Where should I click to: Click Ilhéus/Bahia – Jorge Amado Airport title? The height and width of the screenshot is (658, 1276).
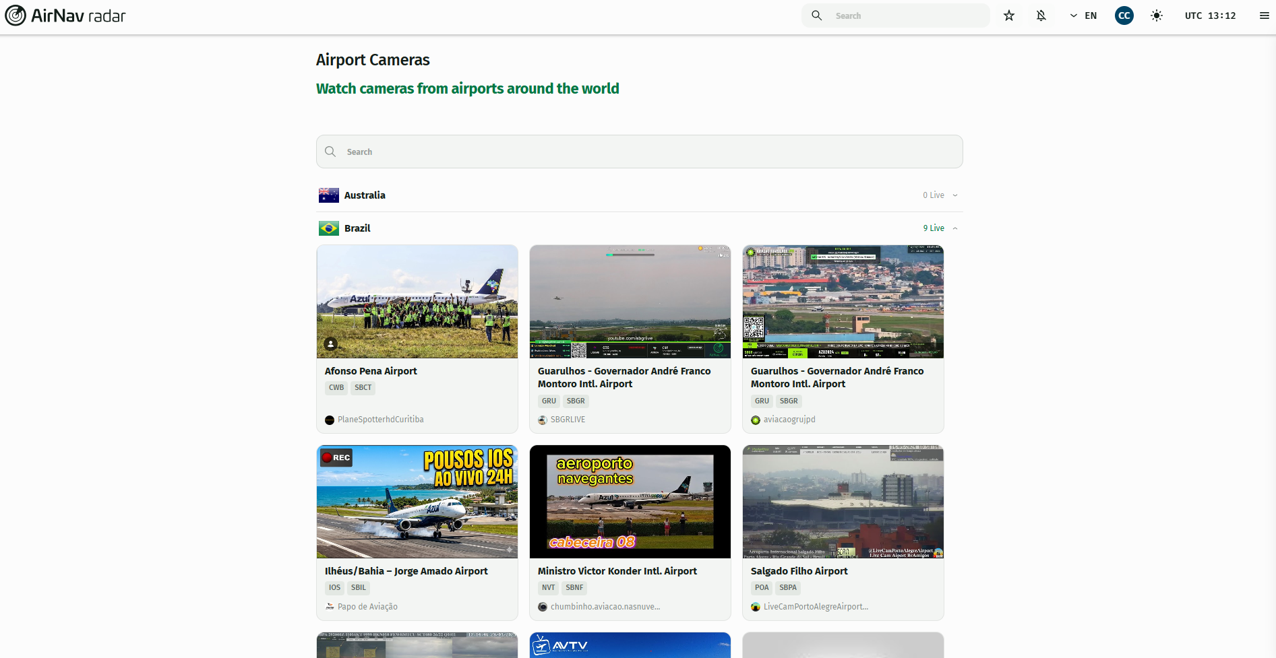click(x=406, y=571)
